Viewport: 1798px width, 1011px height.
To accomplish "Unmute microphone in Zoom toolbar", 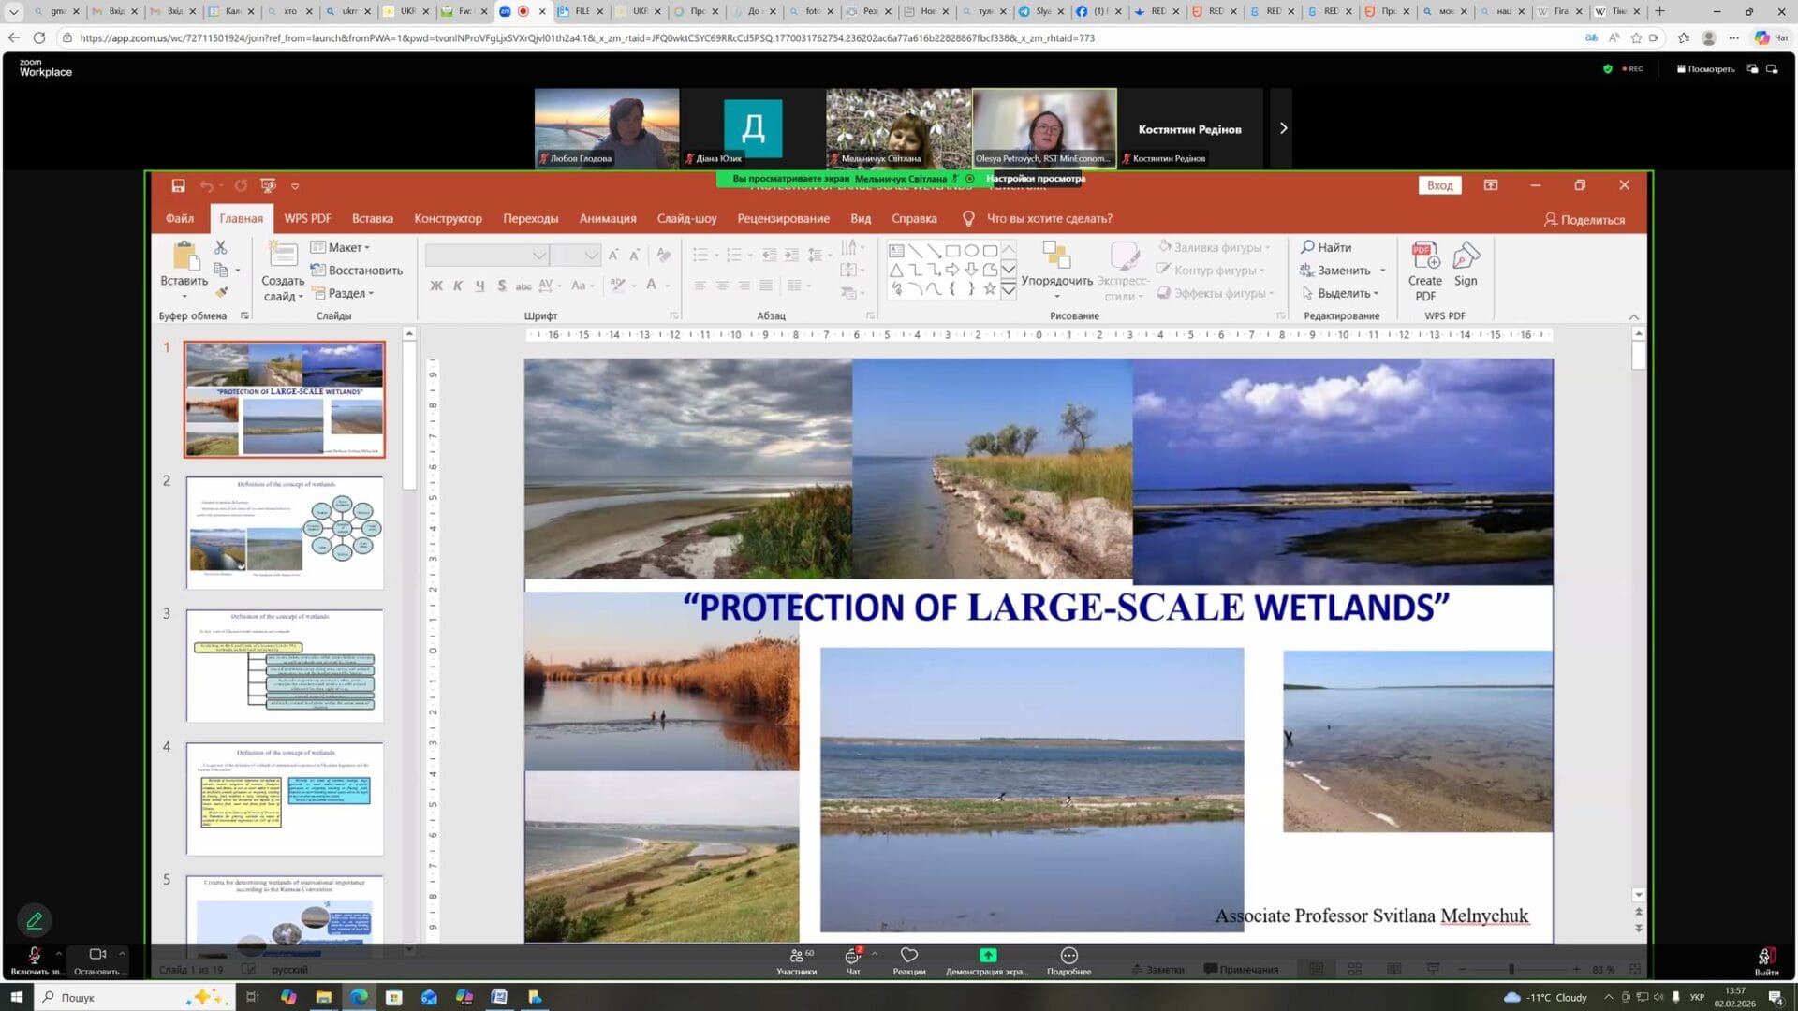I will point(35,956).
